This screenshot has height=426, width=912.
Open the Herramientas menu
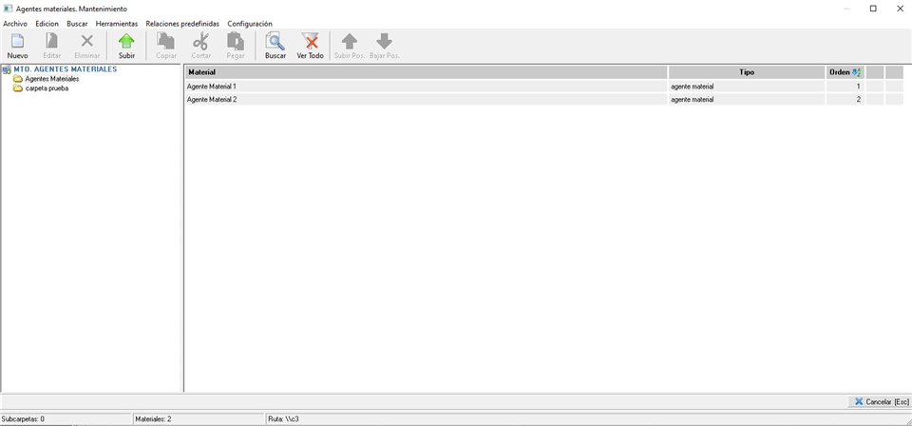click(x=117, y=24)
